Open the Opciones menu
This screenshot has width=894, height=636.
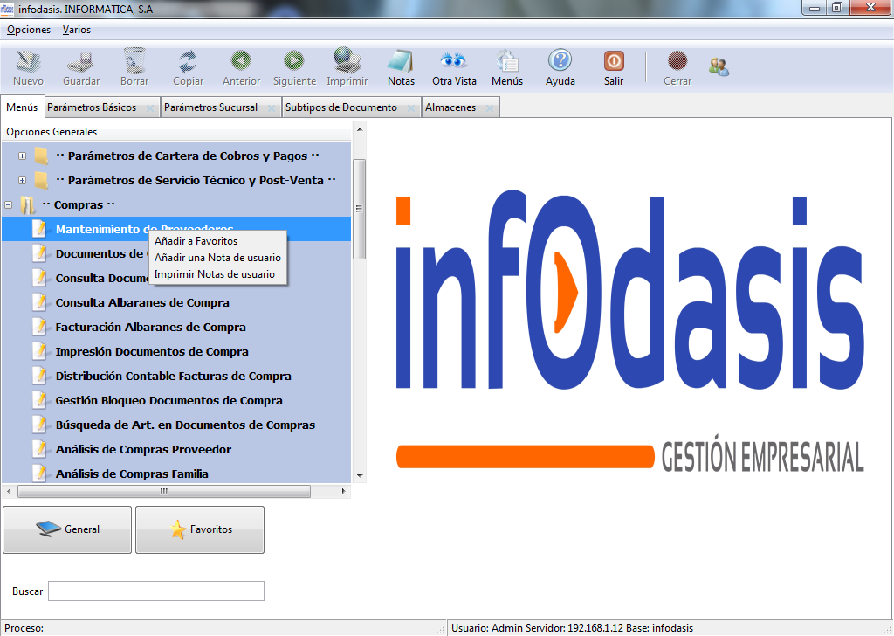pos(29,30)
